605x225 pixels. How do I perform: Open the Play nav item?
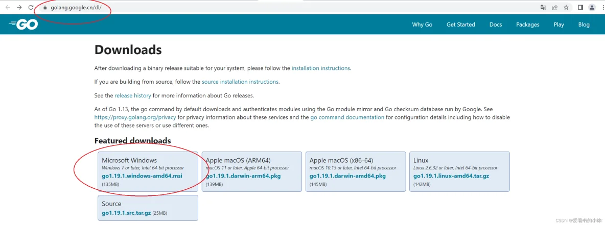pos(559,24)
